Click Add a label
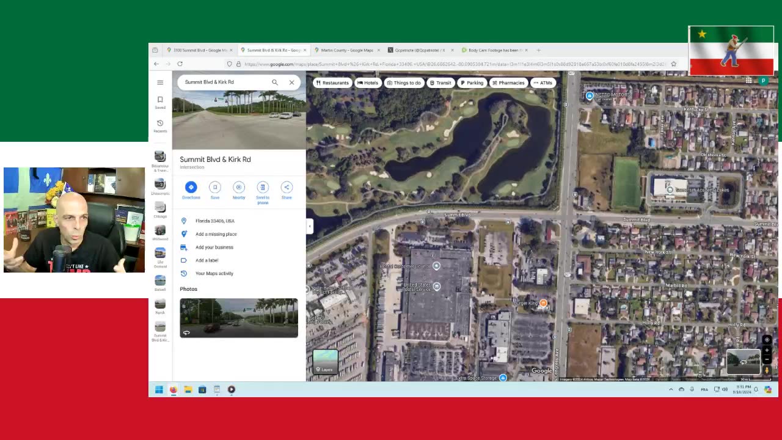 click(239, 260)
